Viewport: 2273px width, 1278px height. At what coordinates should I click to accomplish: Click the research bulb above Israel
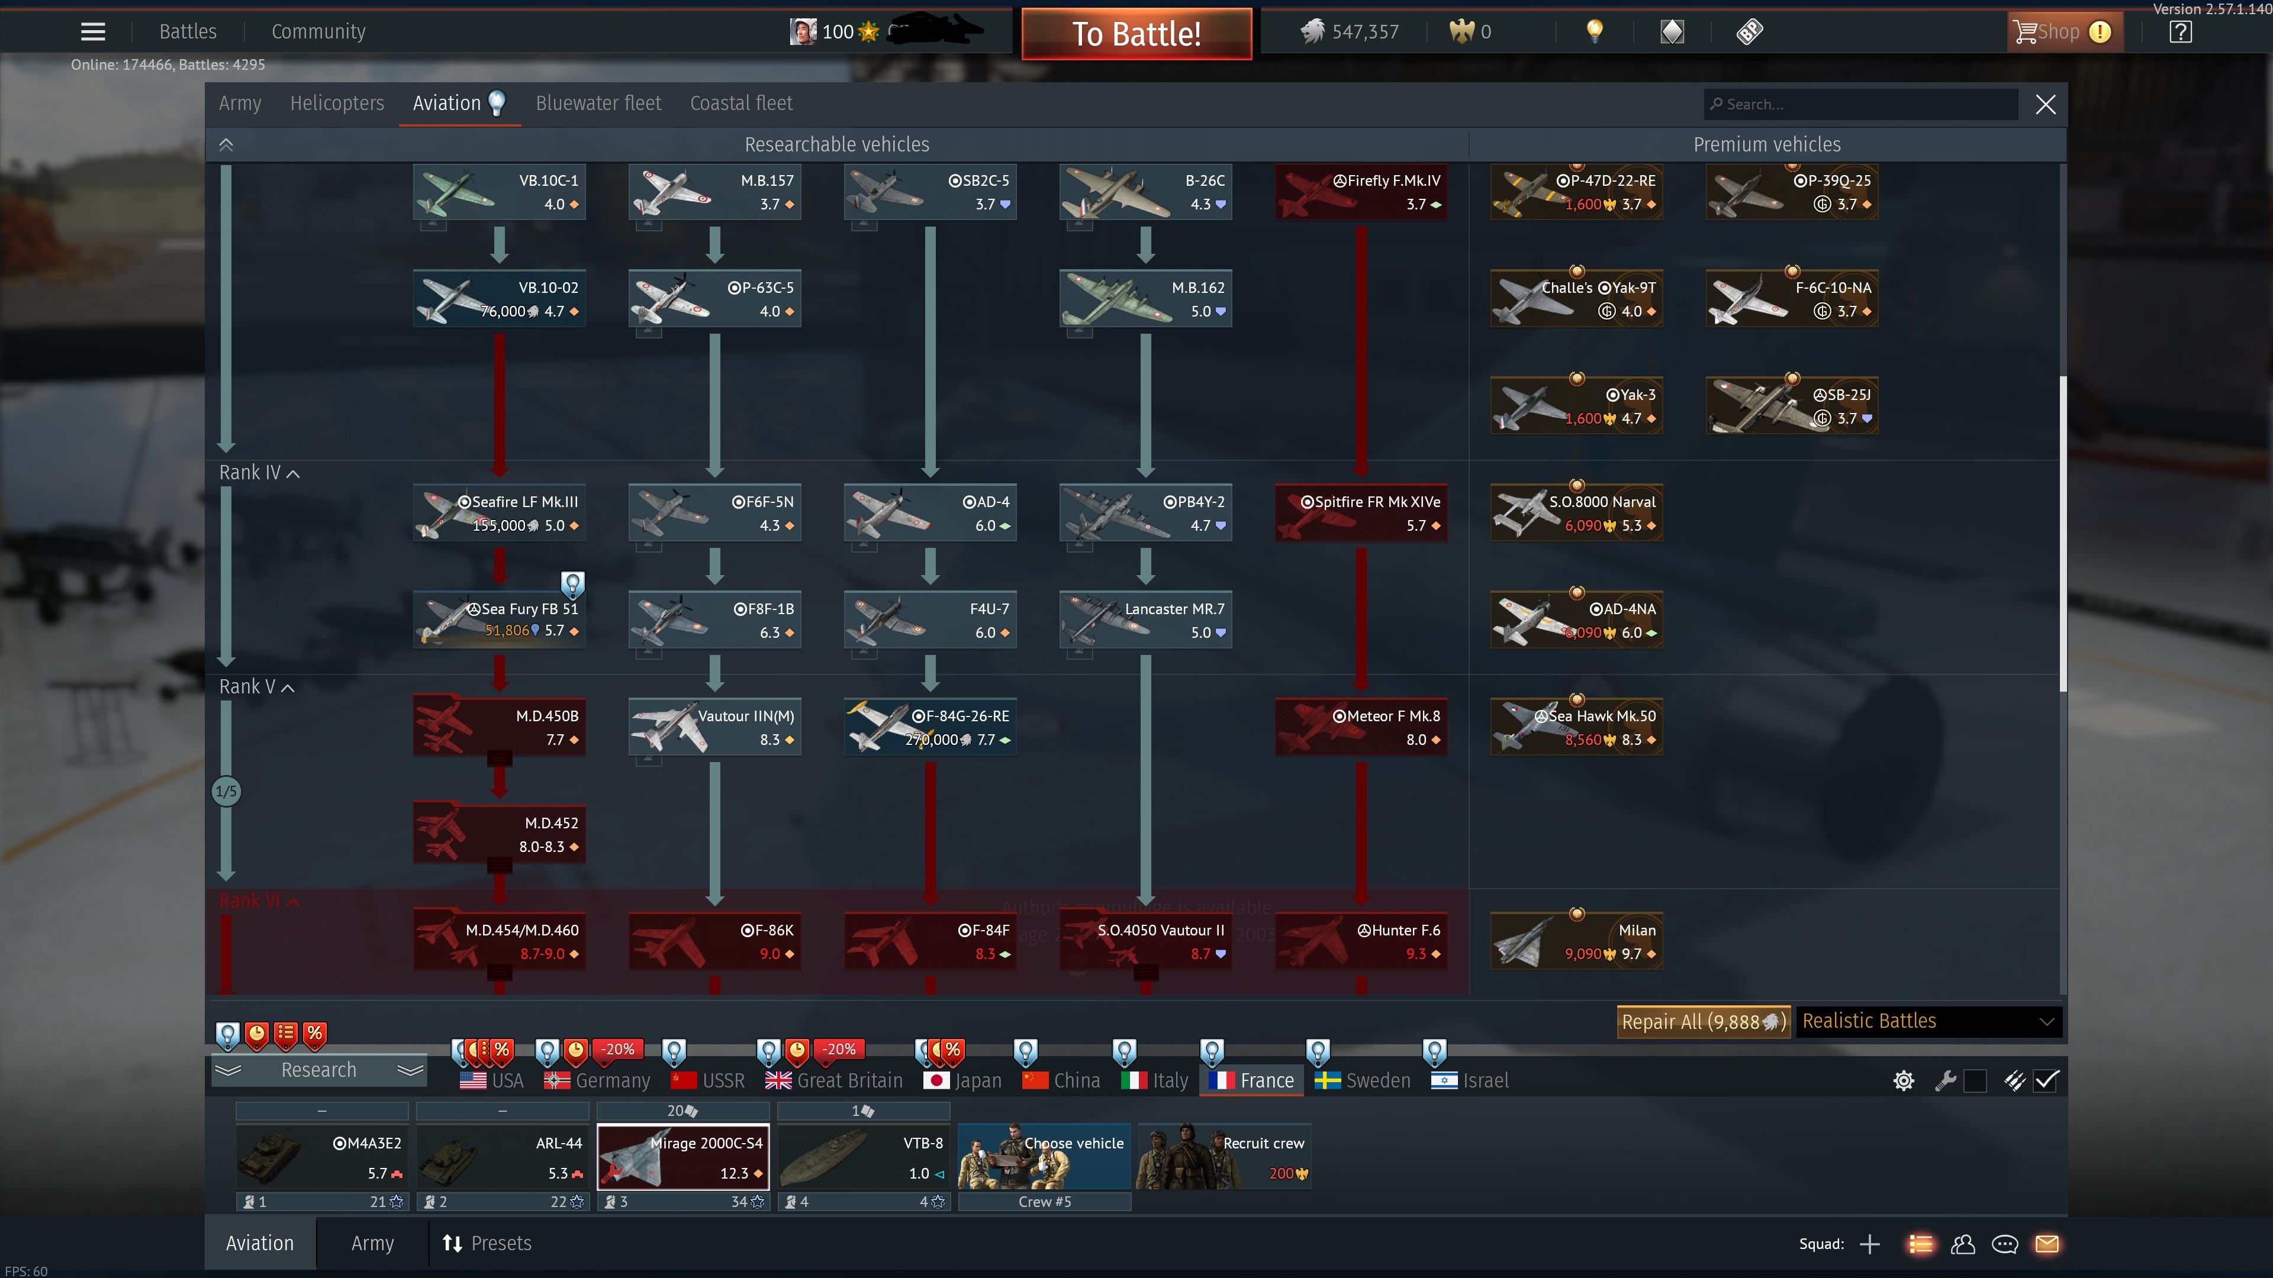pyautogui.click(x=1434, y=1051)
